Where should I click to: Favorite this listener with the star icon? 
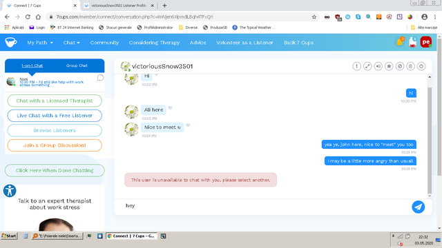tap(389, 66)
